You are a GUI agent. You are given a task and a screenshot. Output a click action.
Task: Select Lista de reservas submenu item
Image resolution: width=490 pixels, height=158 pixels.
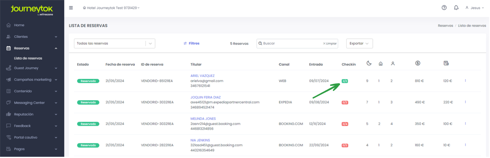(28, 58)
